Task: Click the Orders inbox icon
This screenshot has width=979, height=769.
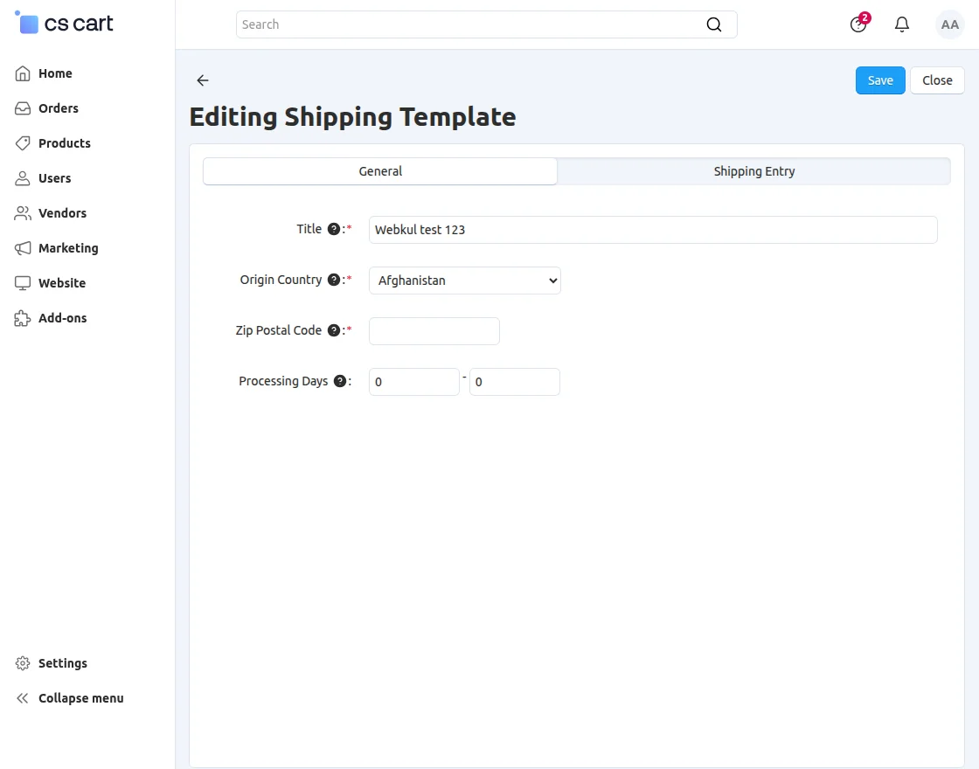Action: 23,108
